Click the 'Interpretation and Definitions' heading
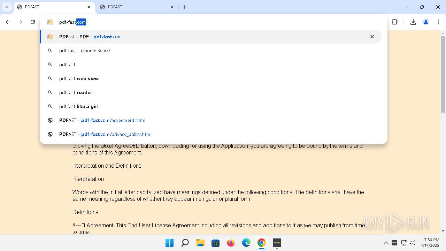Image resolution: width=446 pixels, height=251 pixels. (x=107, y=166)
